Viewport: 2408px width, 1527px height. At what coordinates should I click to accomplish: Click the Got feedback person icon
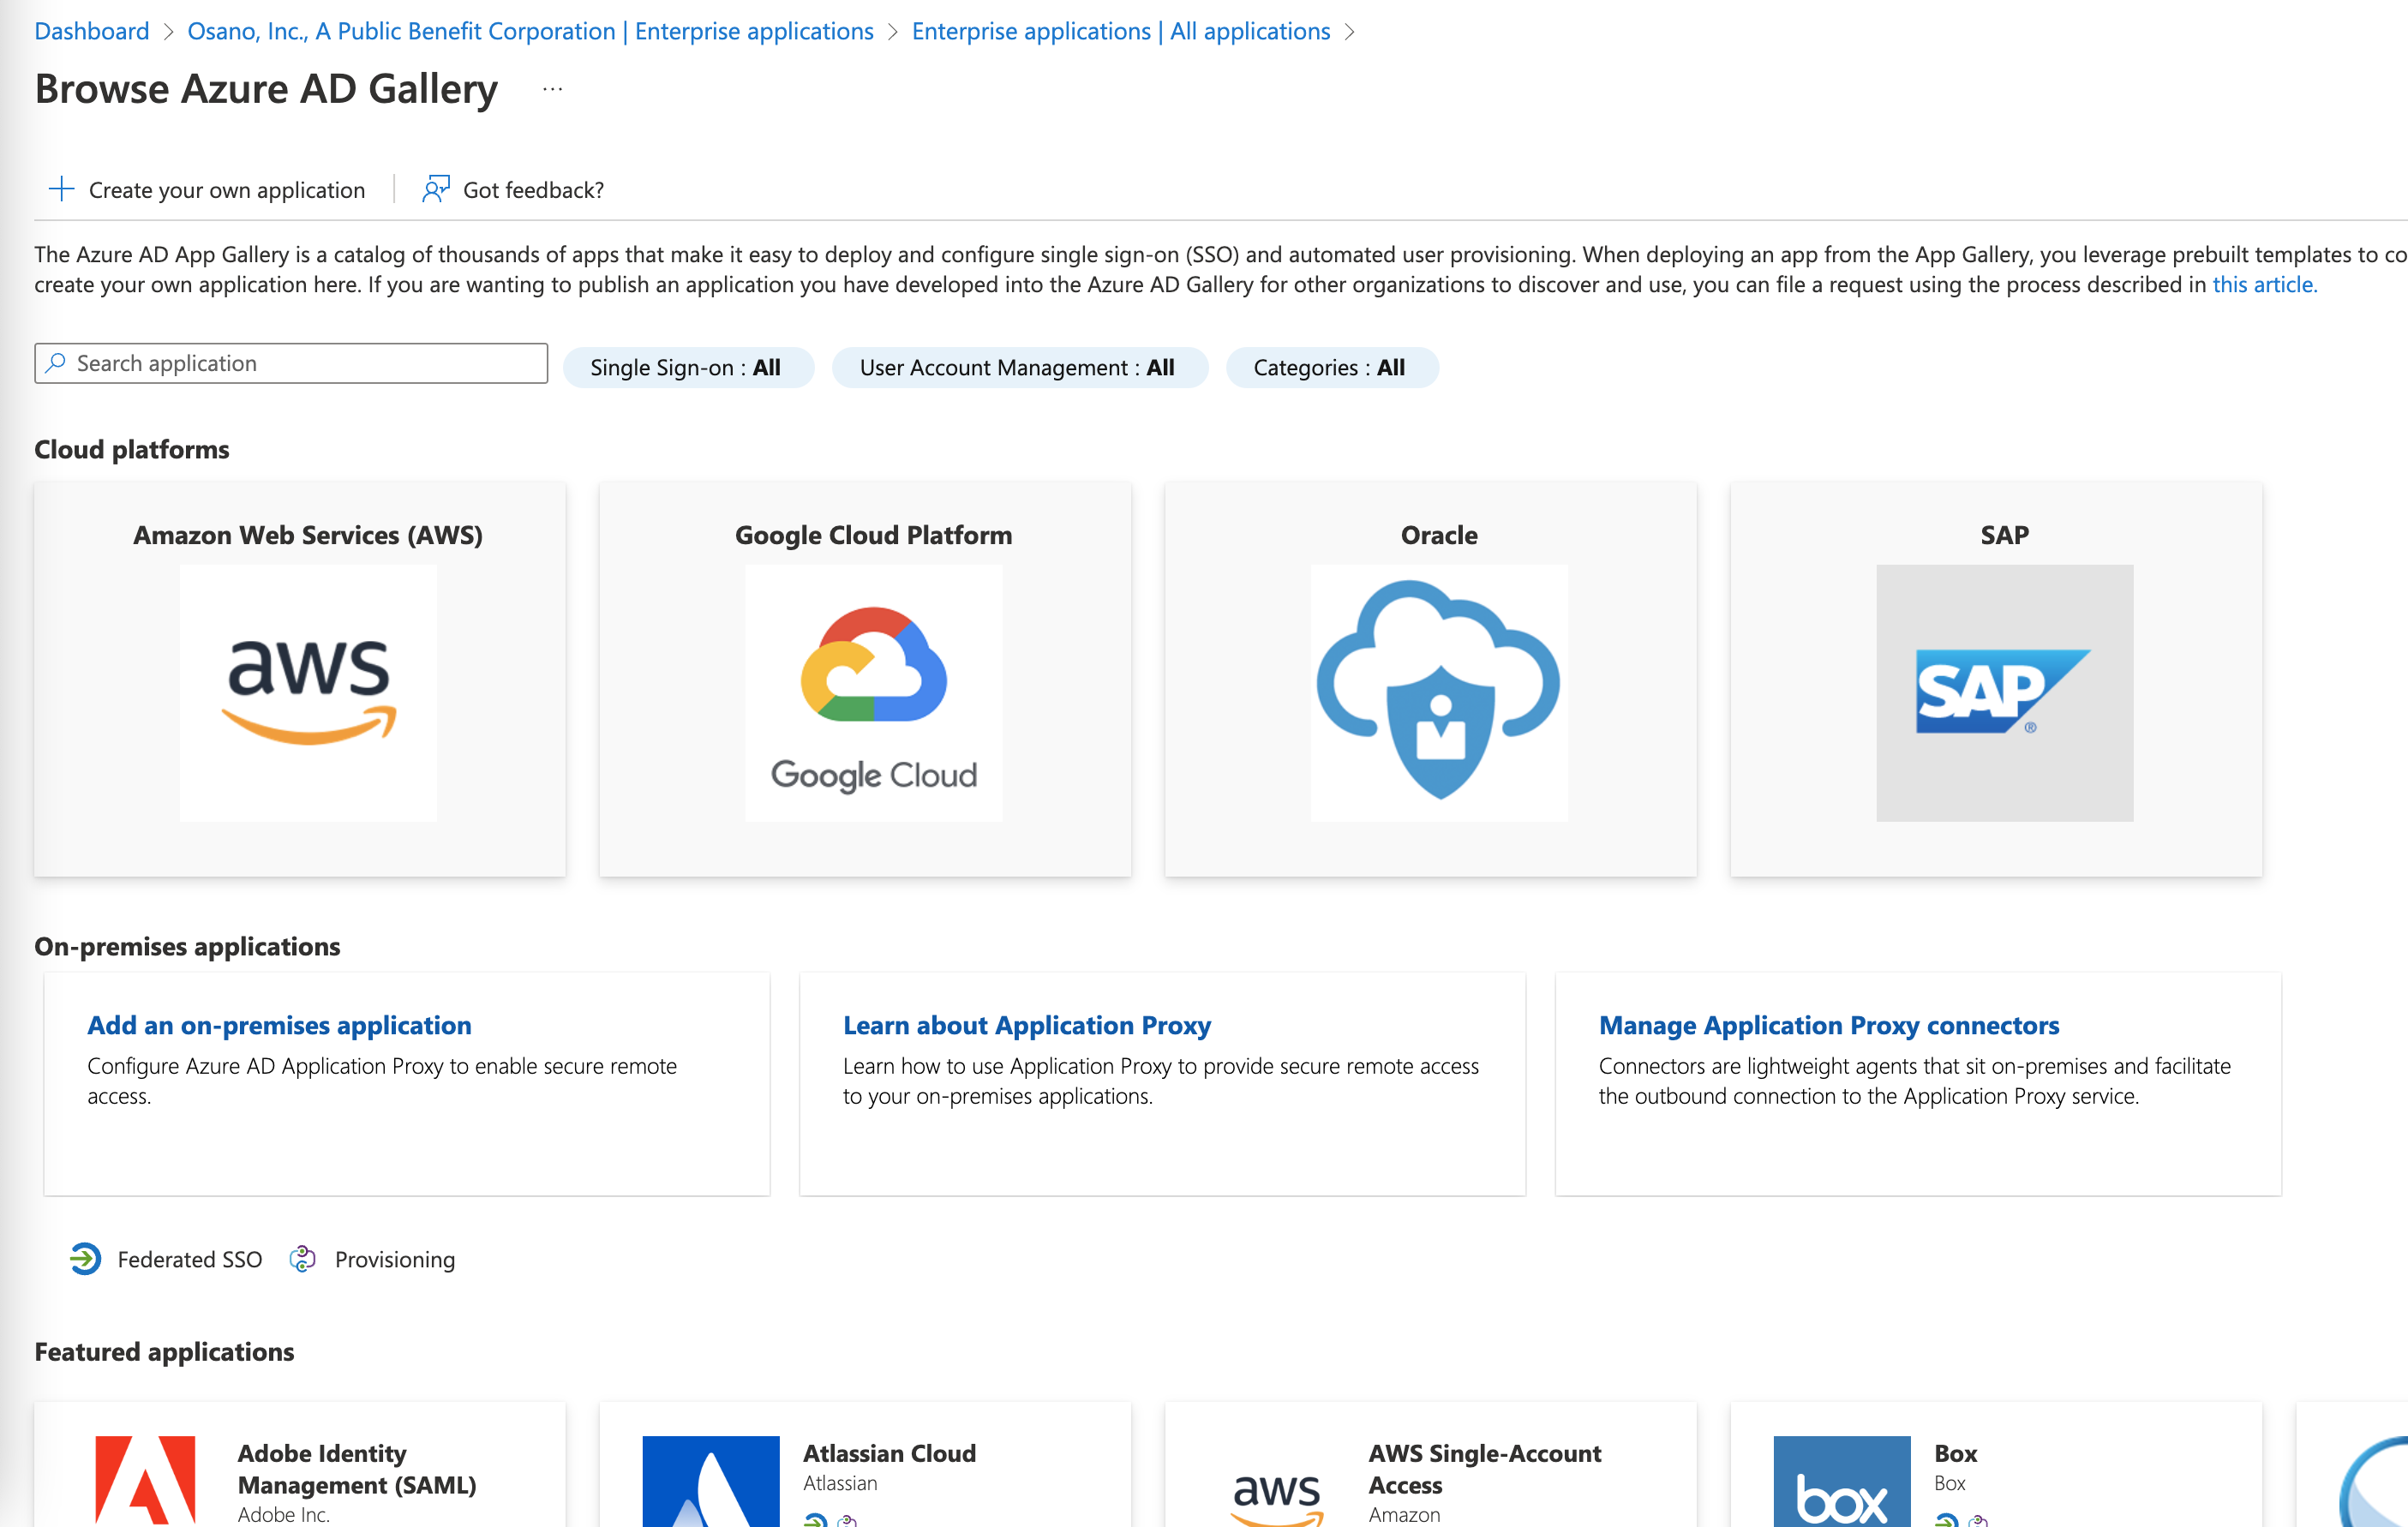pyautogui.click(x=436, y=189)
